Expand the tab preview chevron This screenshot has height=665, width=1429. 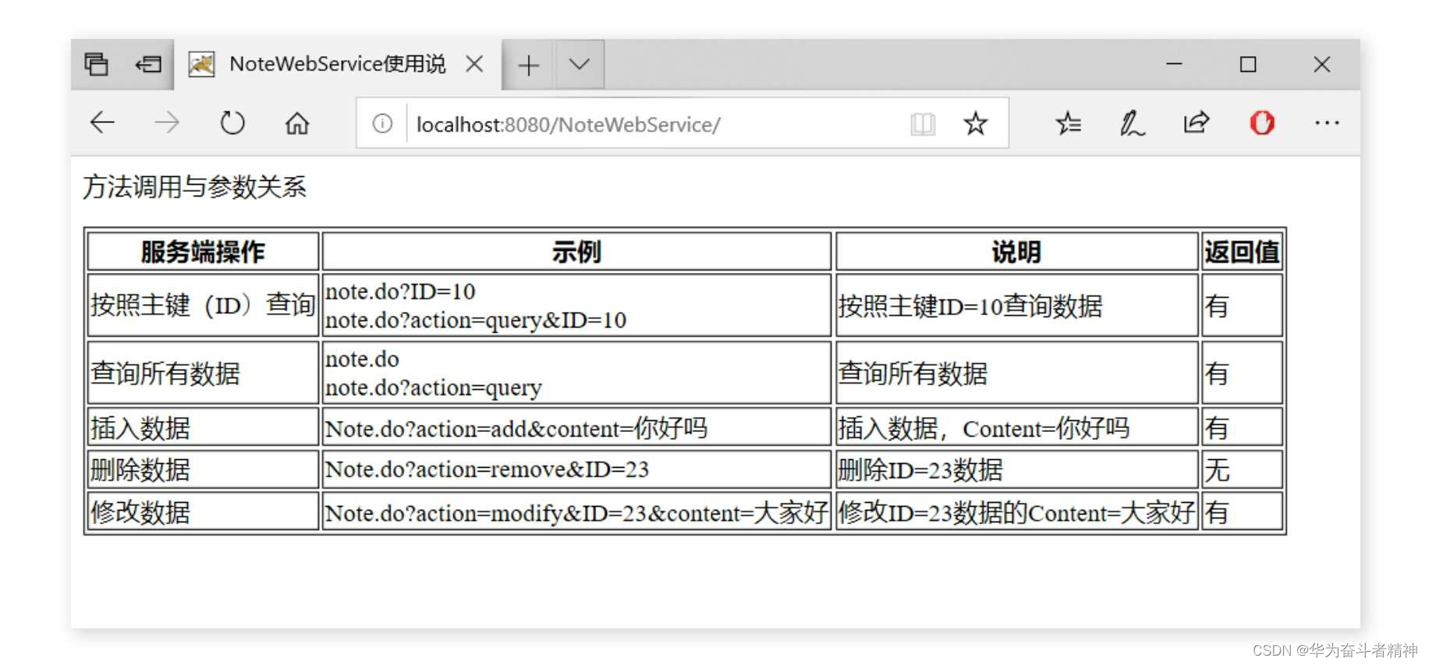point(580,64)
